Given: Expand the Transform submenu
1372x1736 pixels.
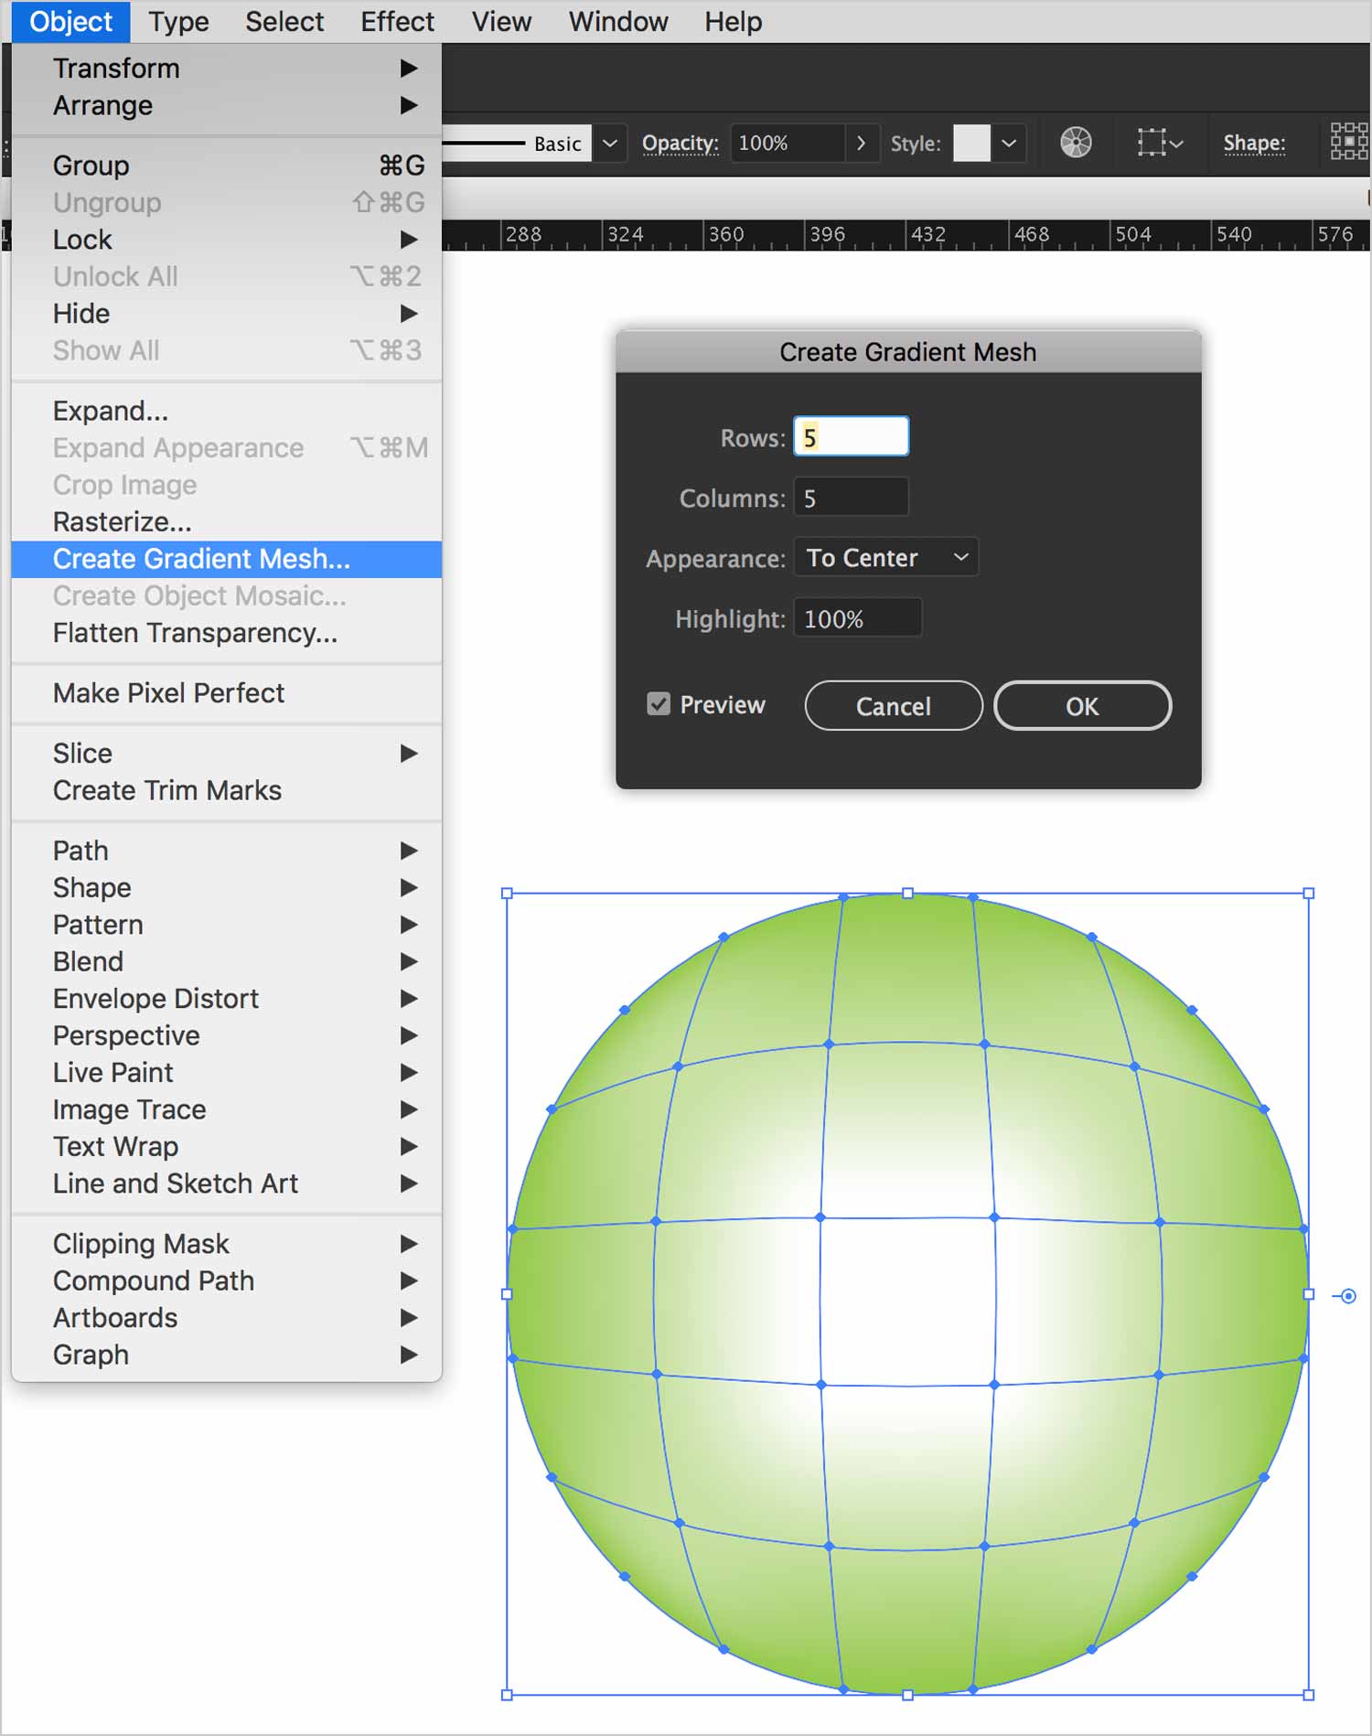Looking at the screenshot, I should (x=227, y=69).
